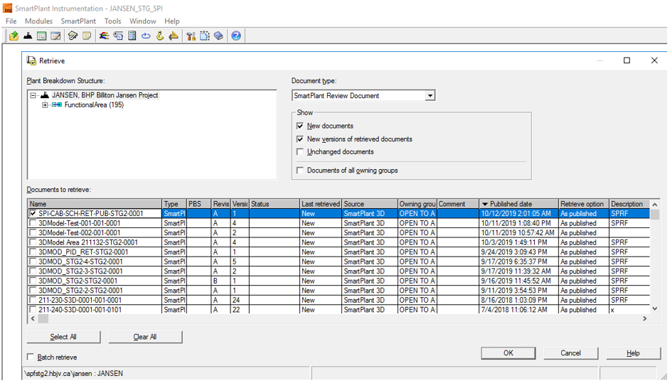Open the Tools menu
670x383 pixels.
pyautogui.click(x=112, y=21)
